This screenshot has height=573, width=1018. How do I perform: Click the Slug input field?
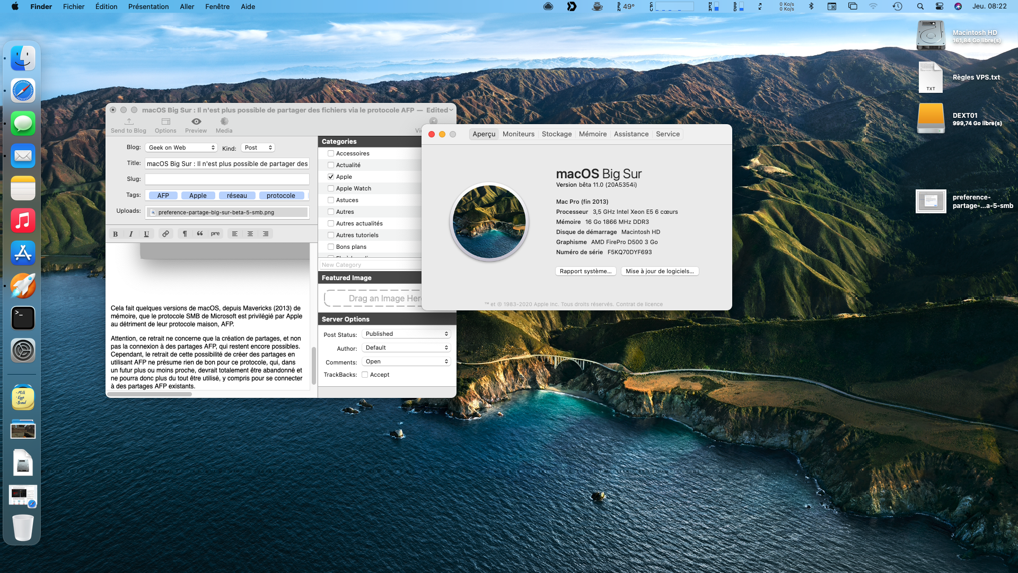pyautogui.click(x=227, y=179)
